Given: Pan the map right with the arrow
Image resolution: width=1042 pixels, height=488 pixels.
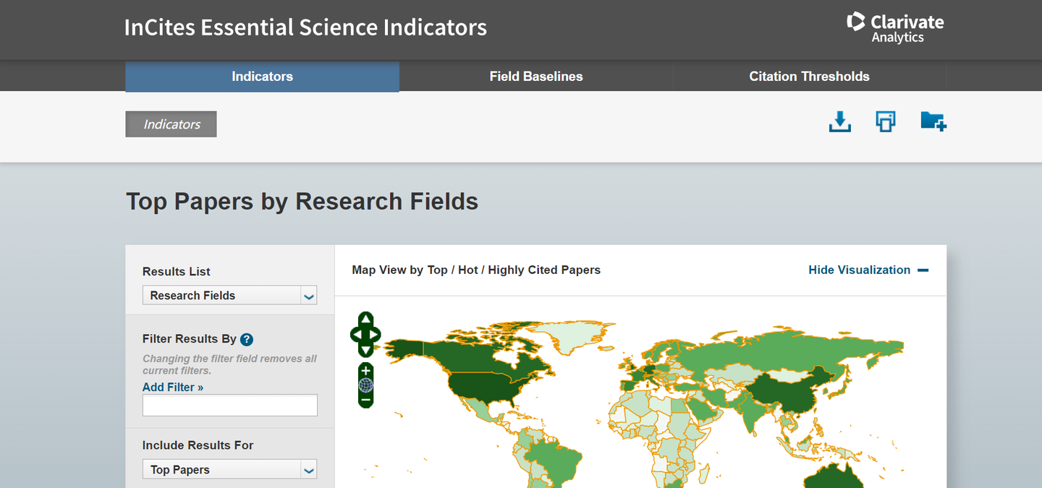Looking at the screenshot, I should pos(375,335).
